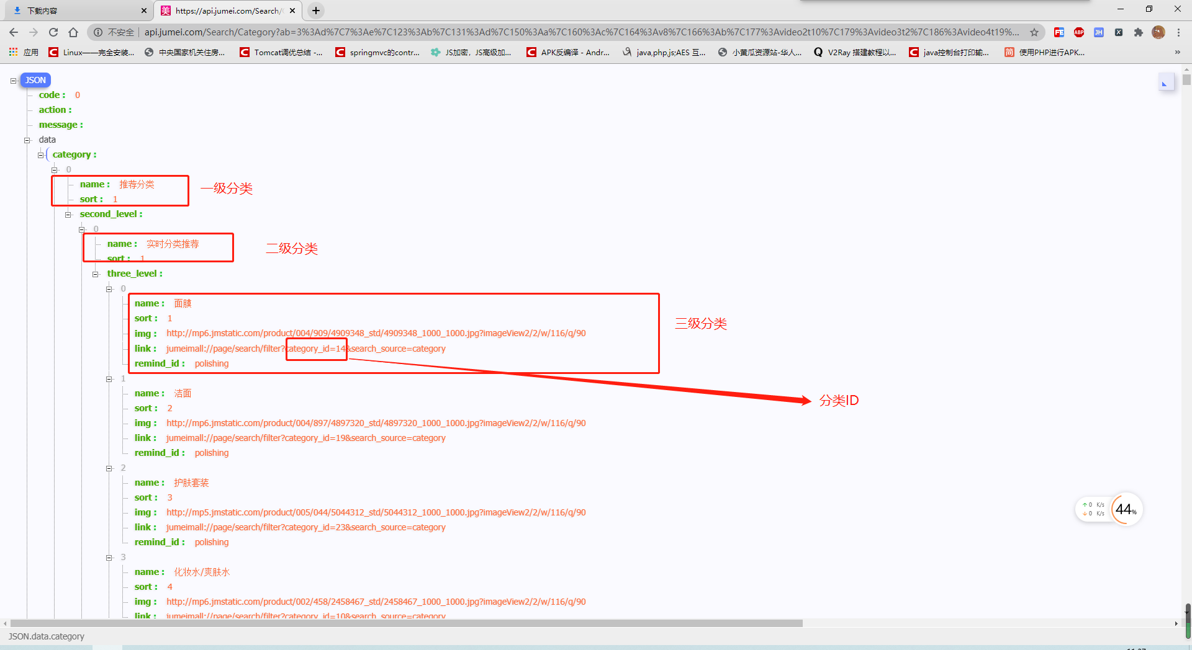Focus the URL address bar
Screen dimensions: 1192x650
tap(582, 32)
